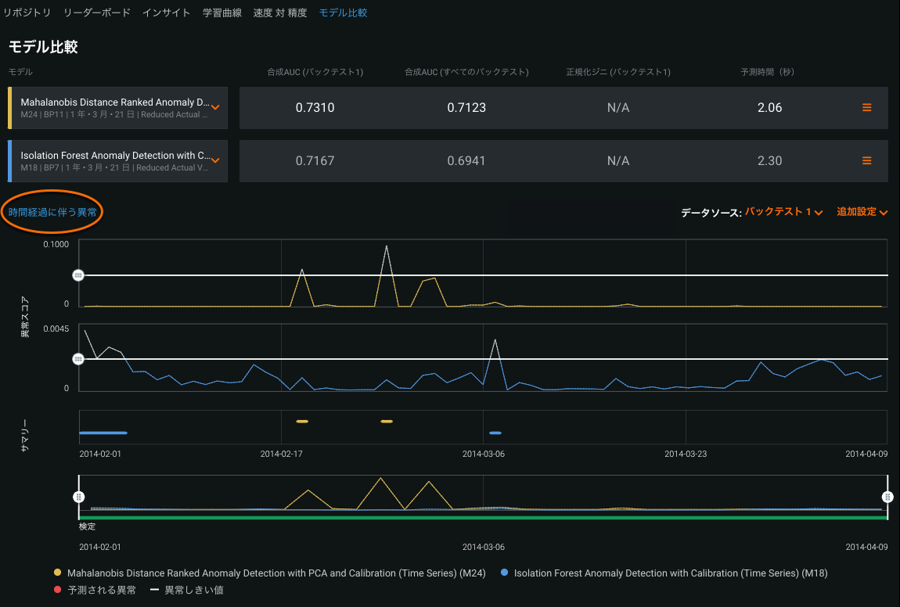The height and width of the screenshot is (607, 900).
Task: Switch to リポジトリ tab
Action: click(x=27, y=13)
